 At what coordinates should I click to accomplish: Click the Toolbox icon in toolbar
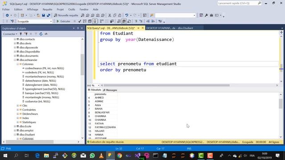pyautogui.click(x=212, y=16)
